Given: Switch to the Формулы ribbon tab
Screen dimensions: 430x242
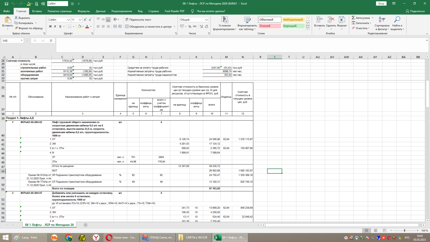Looking at the screenshot, I should (x=83, y=11).
